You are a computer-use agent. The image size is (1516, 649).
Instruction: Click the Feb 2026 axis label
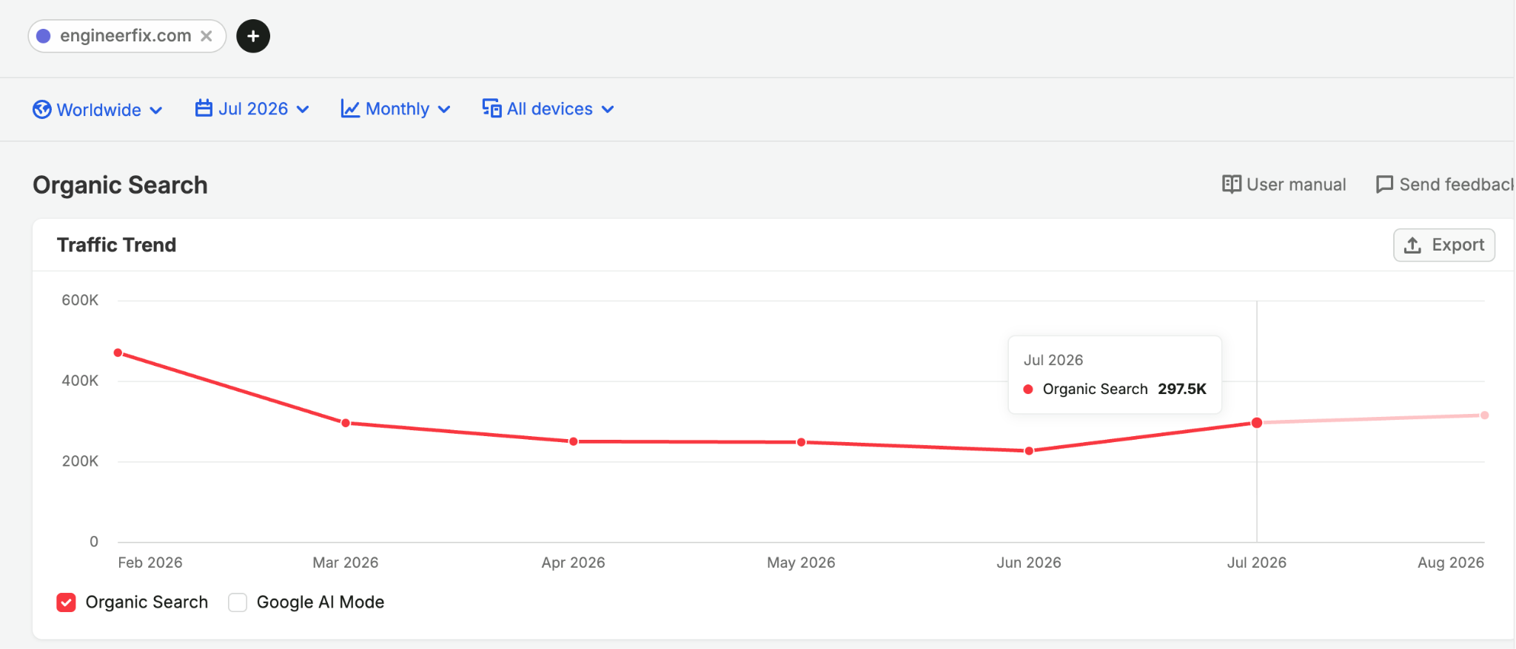150,563
